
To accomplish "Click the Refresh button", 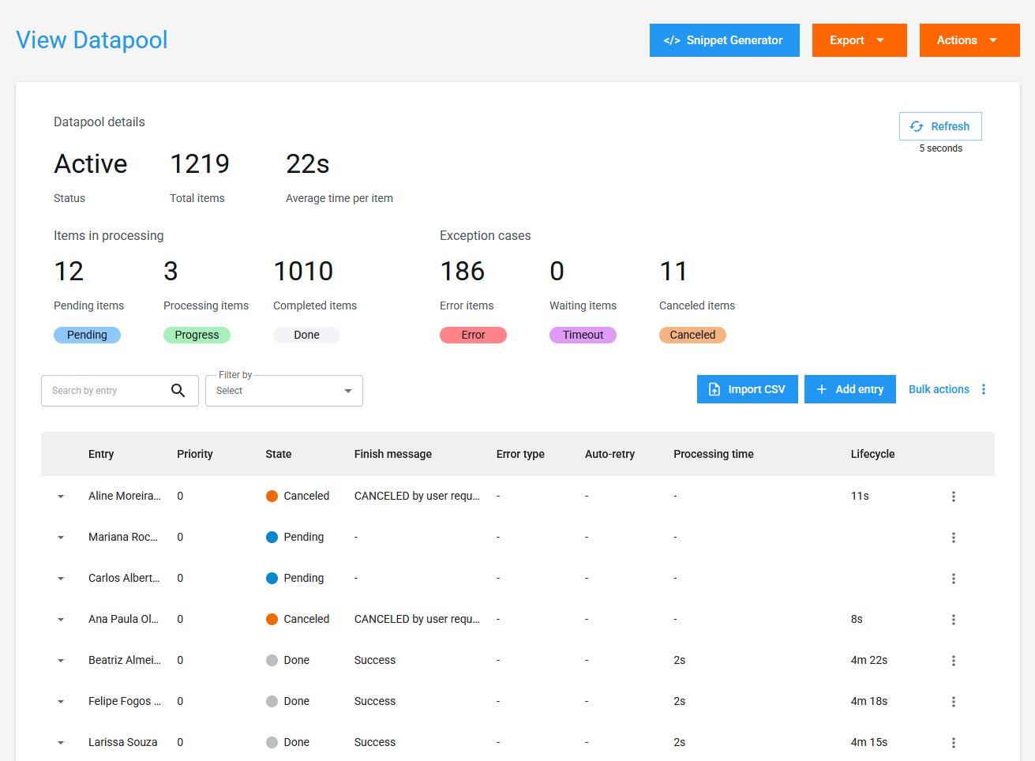I will point(940,126).
